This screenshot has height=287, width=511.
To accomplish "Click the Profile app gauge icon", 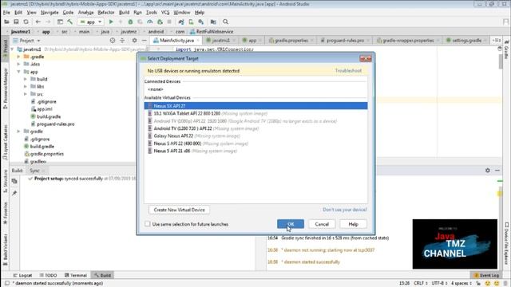I will 149,22.
